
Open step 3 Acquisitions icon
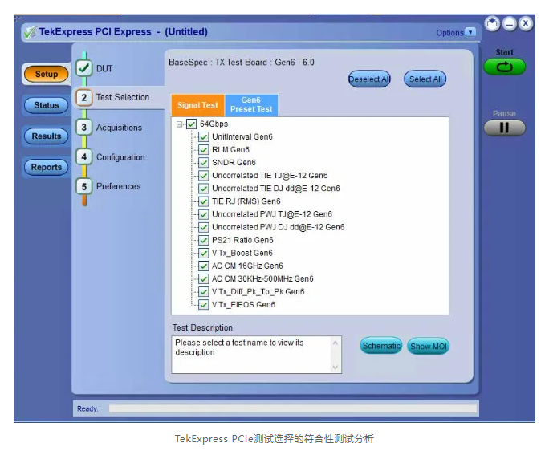(84, 128)
